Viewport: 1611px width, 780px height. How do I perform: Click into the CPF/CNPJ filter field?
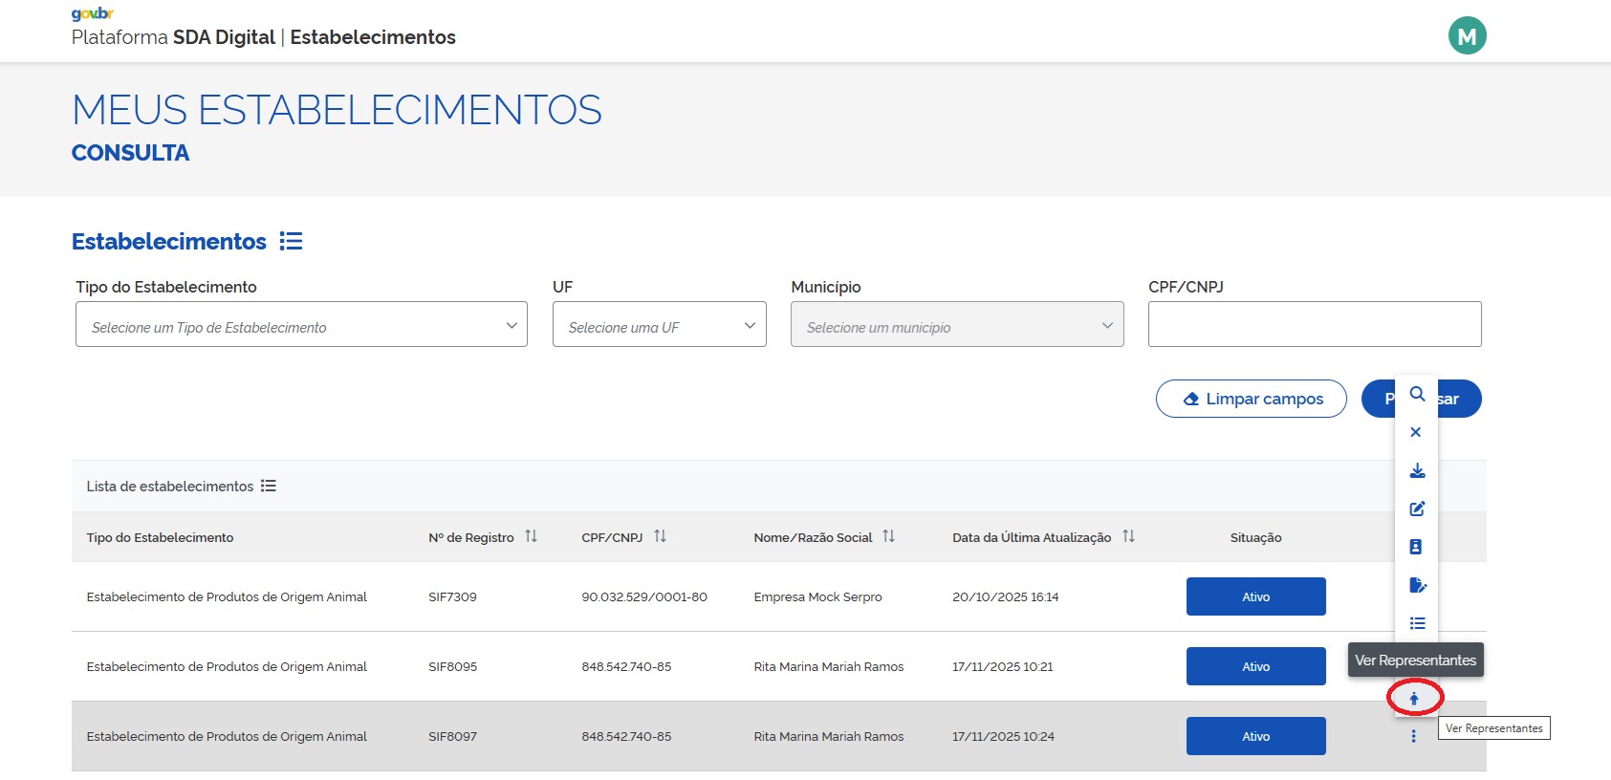pyautogui.click(x=1314, y=325)
